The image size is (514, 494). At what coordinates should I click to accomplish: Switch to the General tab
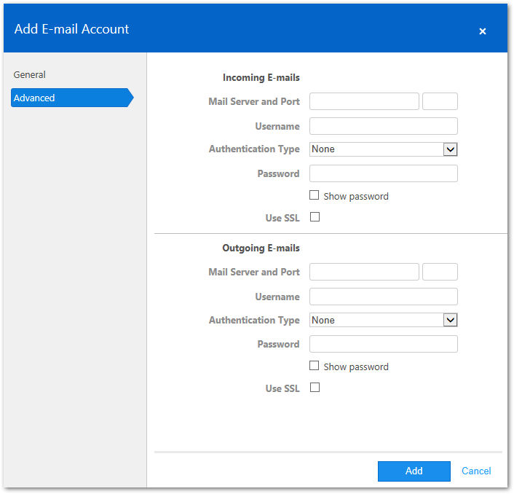click(x=30, y=75)
